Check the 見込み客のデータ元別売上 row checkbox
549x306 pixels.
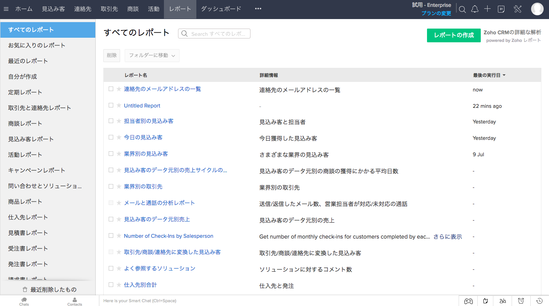(x=111, y=219)
